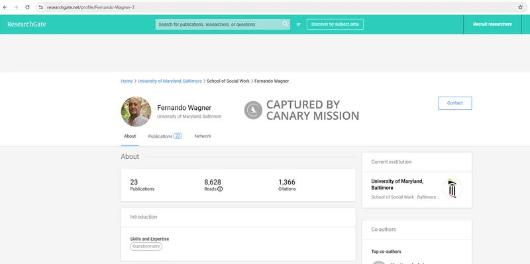530x264 pixels.
Task: Open Fernando Wagner's profile photo
Action: [x=136, y=111]
